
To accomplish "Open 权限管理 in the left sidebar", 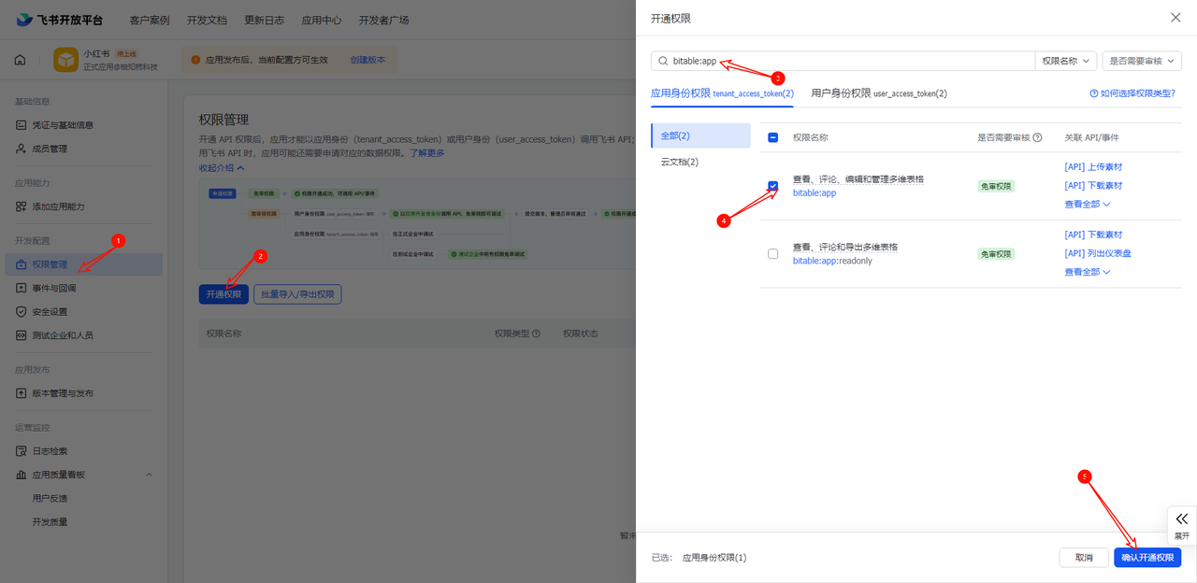I will [50, 264].
